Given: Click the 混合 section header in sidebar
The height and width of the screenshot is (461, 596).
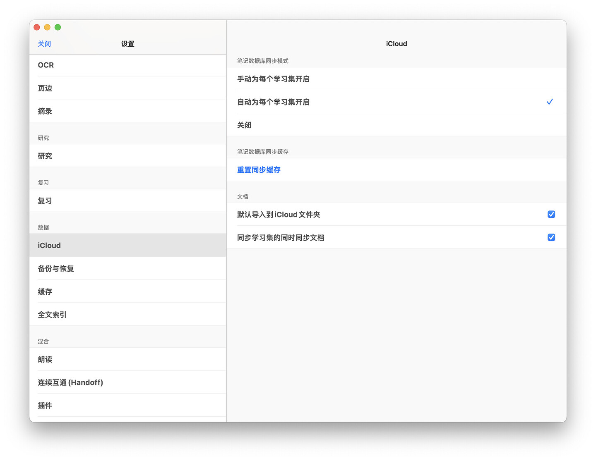Looking at the screenshot, I should coord(43,342).
